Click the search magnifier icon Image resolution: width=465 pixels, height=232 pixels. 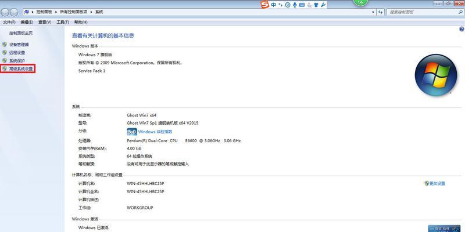460,12
